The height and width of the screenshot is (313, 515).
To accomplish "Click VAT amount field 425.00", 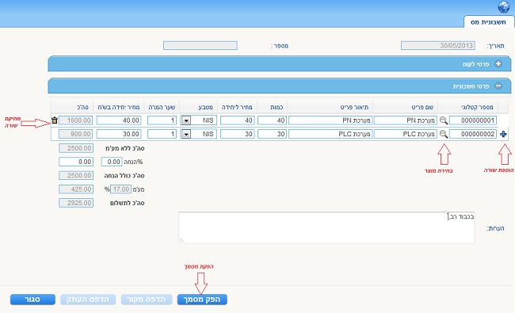I will [x=76, y=189].
